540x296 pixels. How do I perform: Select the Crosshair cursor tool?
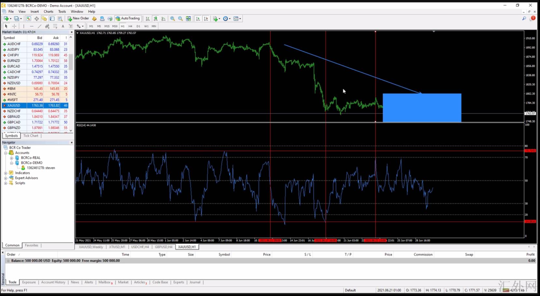14,26
